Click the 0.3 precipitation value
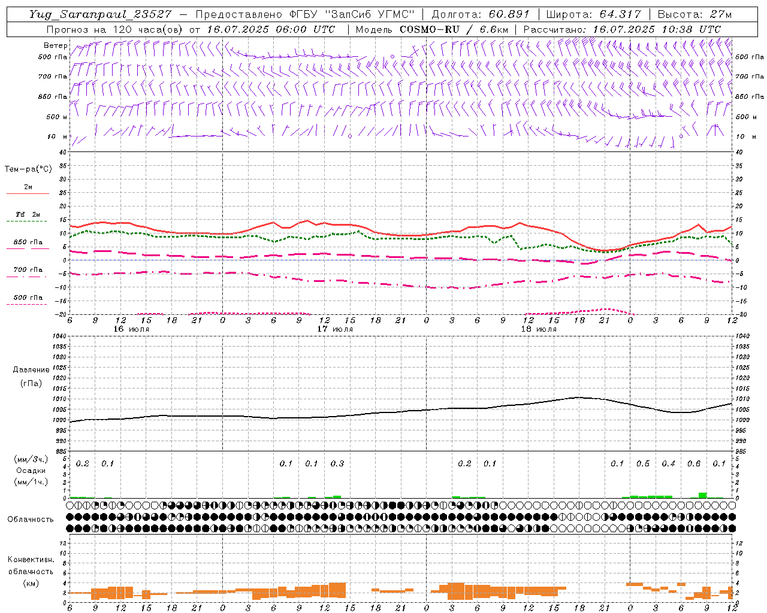The image size is (767, 613). click(x=337, y=464)
